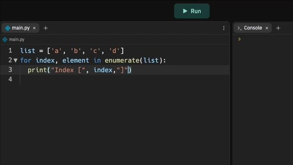The image size is (293, 165).
Task: Click the Python icon in main.py tab
Action: tap(8, 28)
